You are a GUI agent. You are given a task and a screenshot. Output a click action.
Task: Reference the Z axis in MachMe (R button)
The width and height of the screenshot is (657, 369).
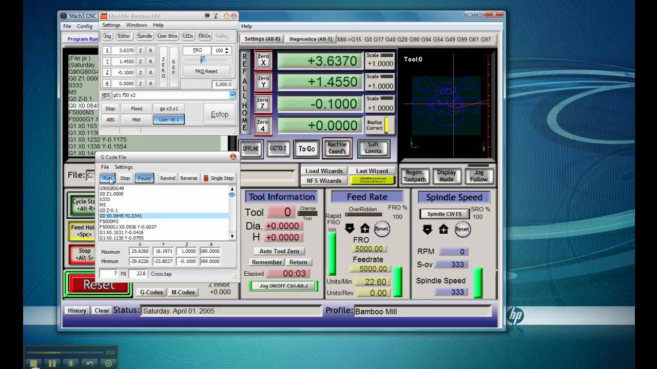point(150,73)
